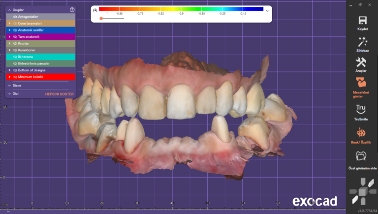Collapse the Gruplar panel header
378x214 pixels.
(x=9, y=10)
